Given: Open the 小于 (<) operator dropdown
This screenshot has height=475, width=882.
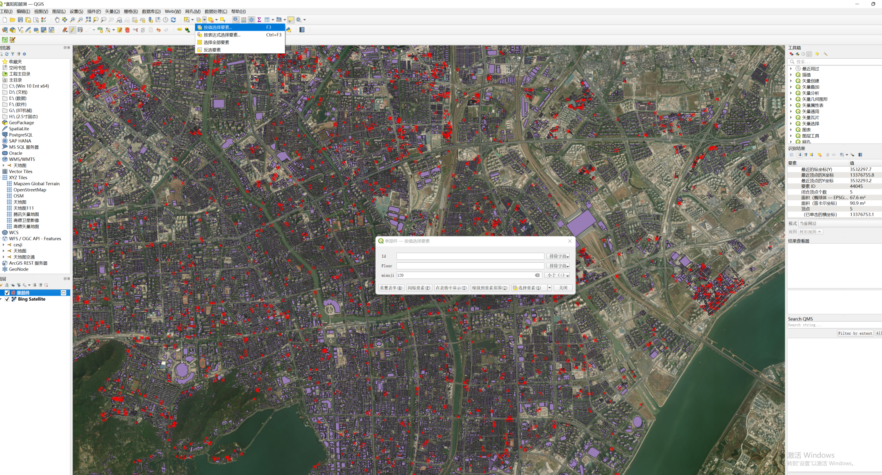Looking at the screenshot, I should [x=558, y=275].
